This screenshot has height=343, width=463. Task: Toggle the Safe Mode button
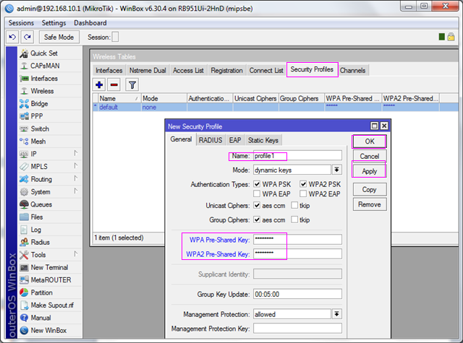click(x=59, y=37)
